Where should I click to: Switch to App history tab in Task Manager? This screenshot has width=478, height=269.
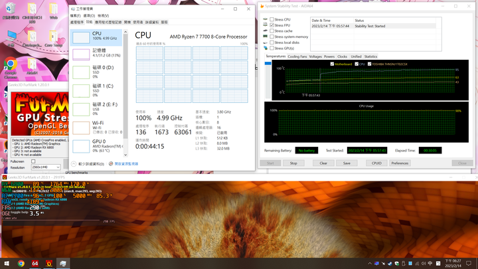[108, 23]
